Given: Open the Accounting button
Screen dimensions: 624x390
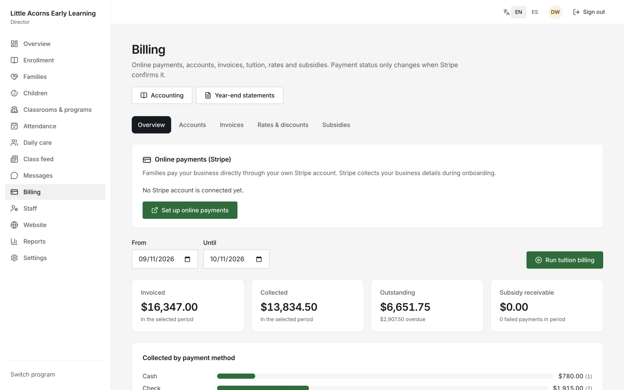Looking at the screenshot, I should (x=162, y=95).
